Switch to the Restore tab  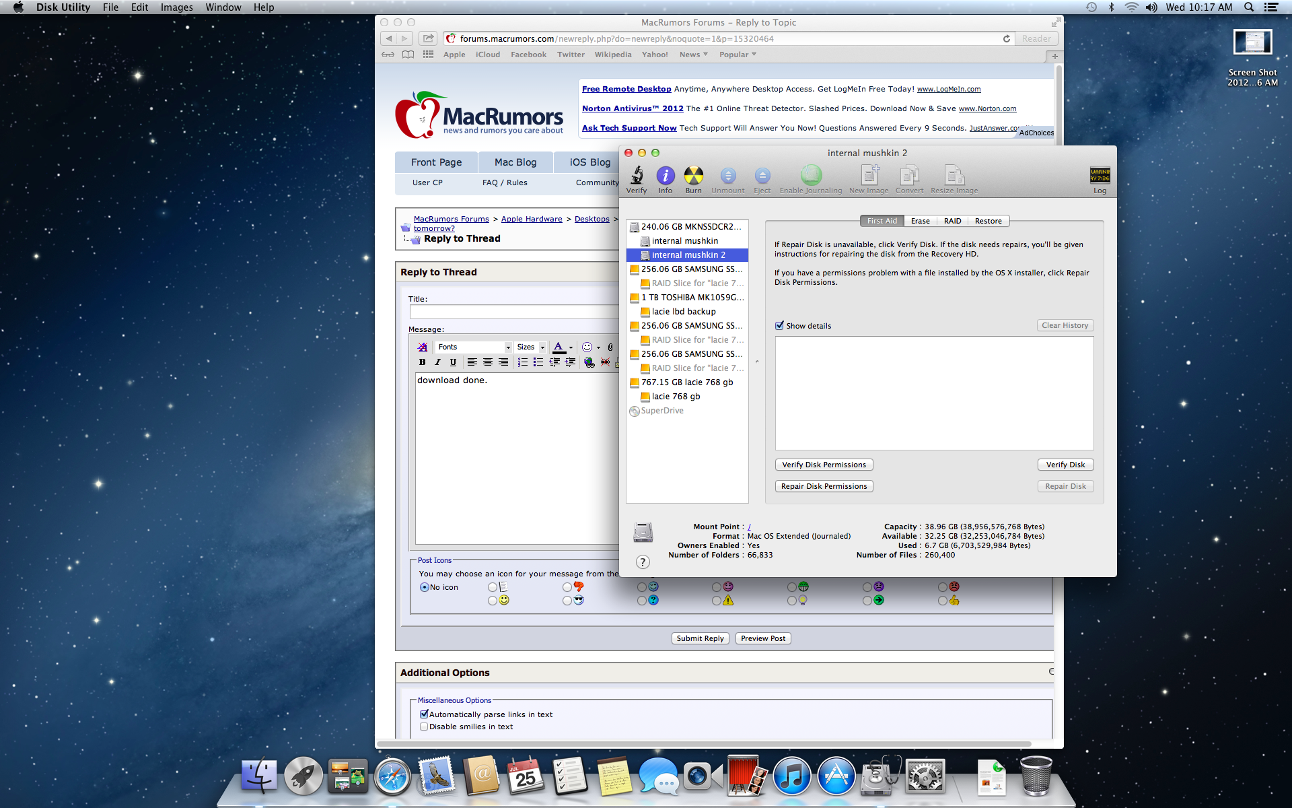988,221
